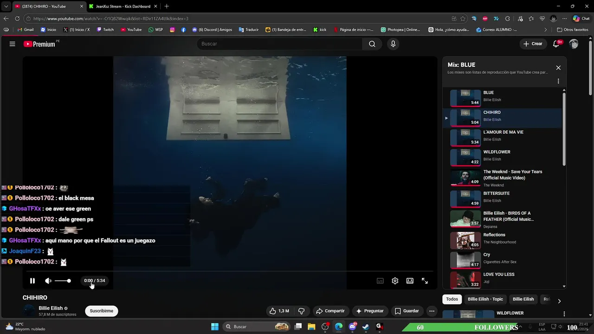The width and height of the screenshot is (594, 334).
Task: Open the tab search dropdown
Action: (x=6, y=6)
